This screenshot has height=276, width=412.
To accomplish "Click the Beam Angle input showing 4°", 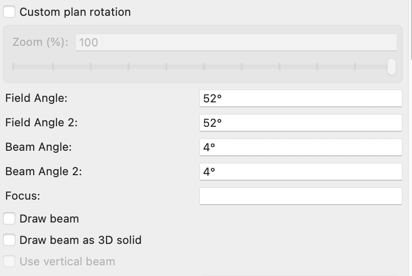I will tap(301, 147).
